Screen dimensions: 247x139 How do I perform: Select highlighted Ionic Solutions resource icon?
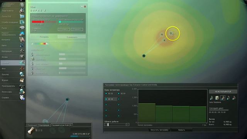(x=223, y=98)
